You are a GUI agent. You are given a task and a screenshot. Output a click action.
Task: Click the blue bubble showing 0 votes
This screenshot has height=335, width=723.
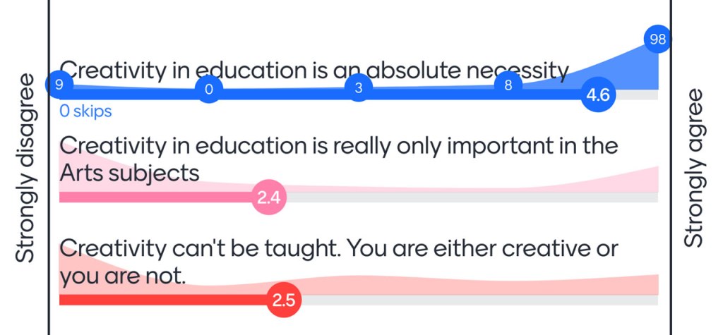[x=208, y=90]
